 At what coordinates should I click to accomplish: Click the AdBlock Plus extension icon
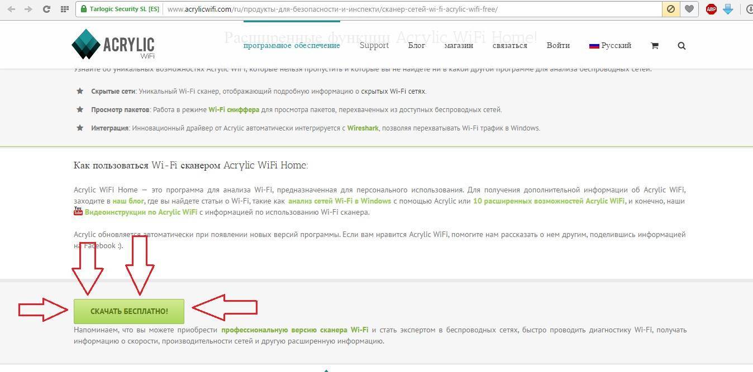[x=711, y=9]
